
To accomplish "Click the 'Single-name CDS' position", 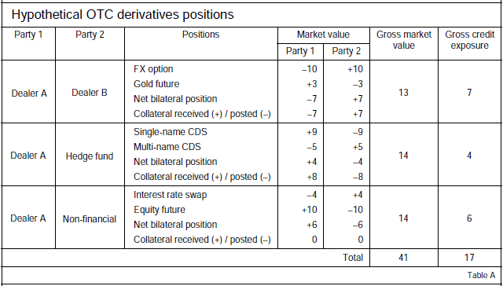I will pos(171,132).
